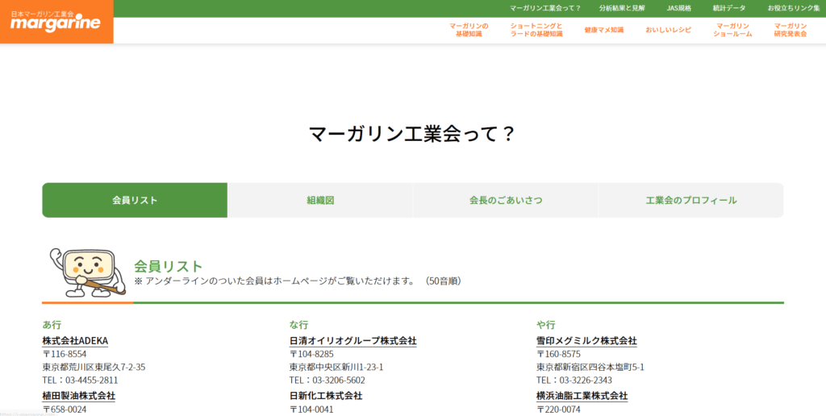Open the 工業会のプロフィール tab
Image resolution: width=826 pixels, height=416 pixels.
690,200
